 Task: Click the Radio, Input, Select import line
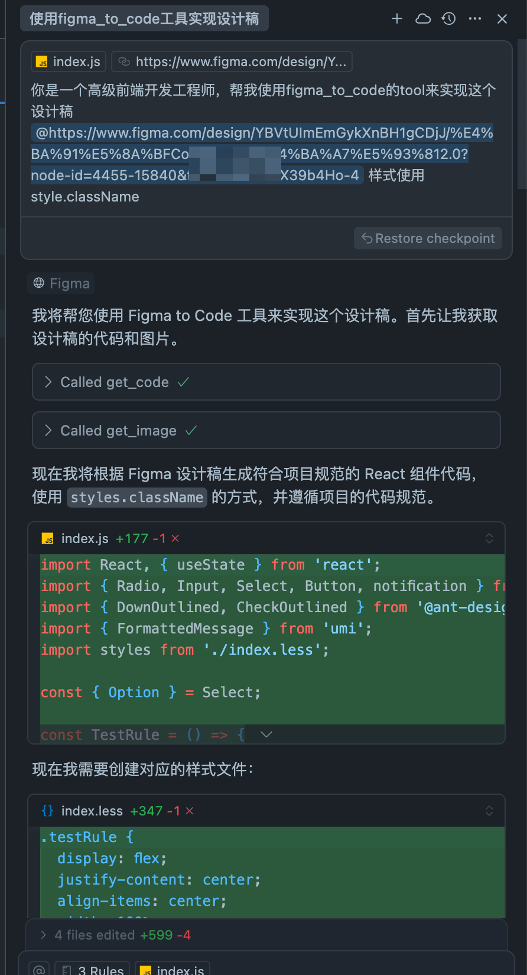point(272,586)
